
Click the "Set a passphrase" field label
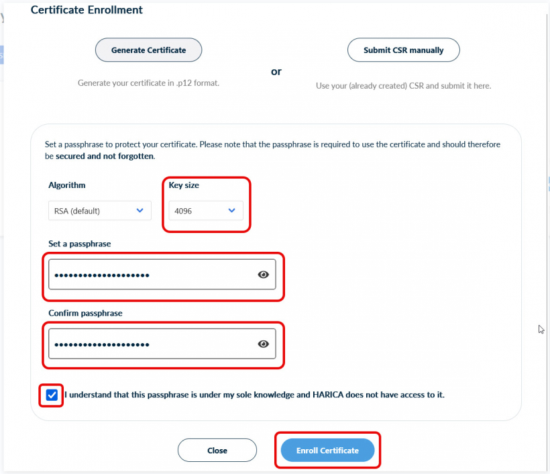click(x=80, y=244)
